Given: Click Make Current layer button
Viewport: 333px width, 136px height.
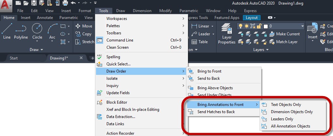Looking at the screenshot, I should tap(285, 34).
